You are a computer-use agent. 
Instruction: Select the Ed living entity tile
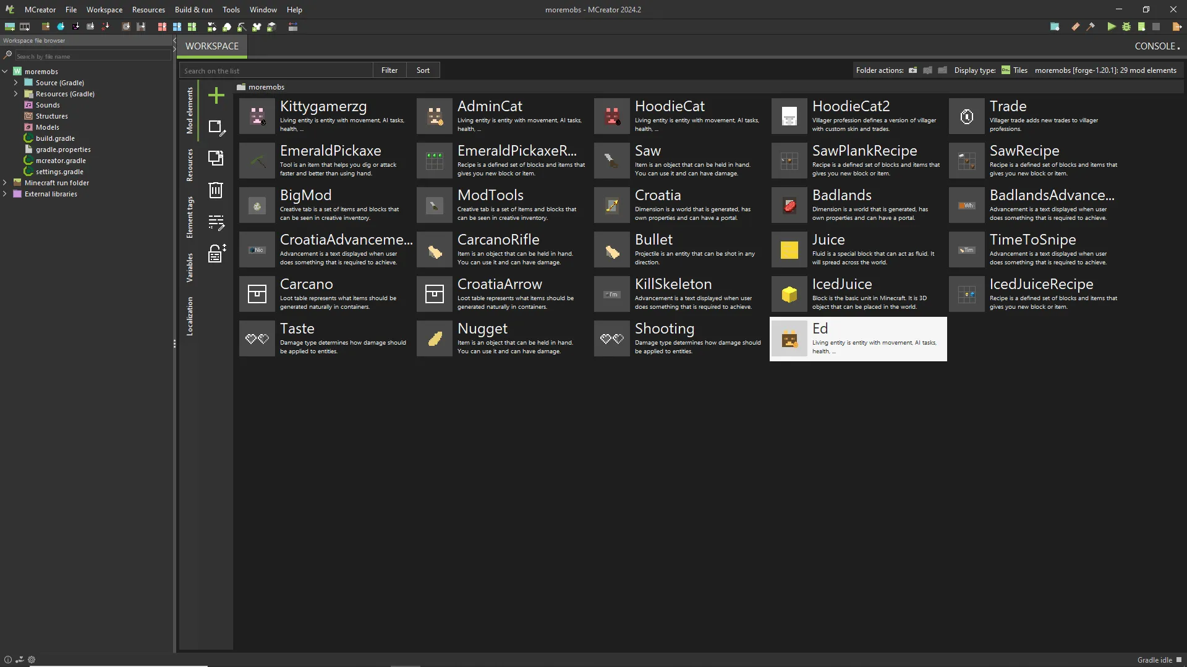(858, 339)
